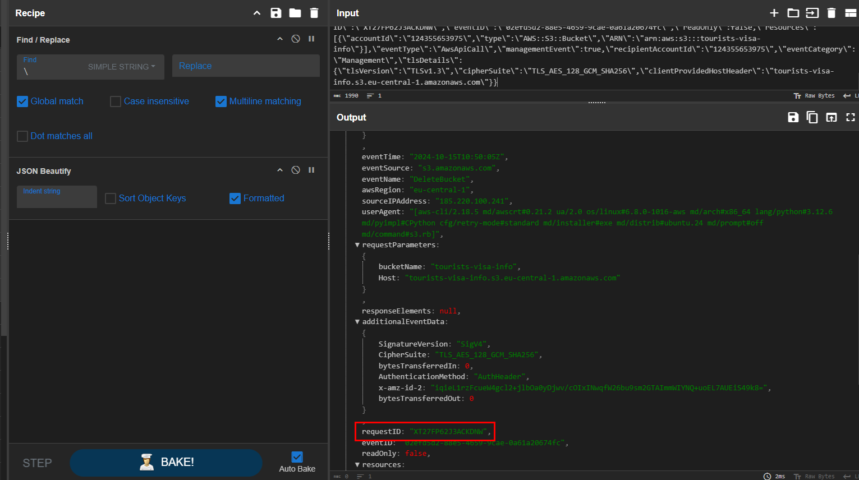Tick the Sort Object Keys checkbox
Screen dimensions: 859x480
click(111, 199)
